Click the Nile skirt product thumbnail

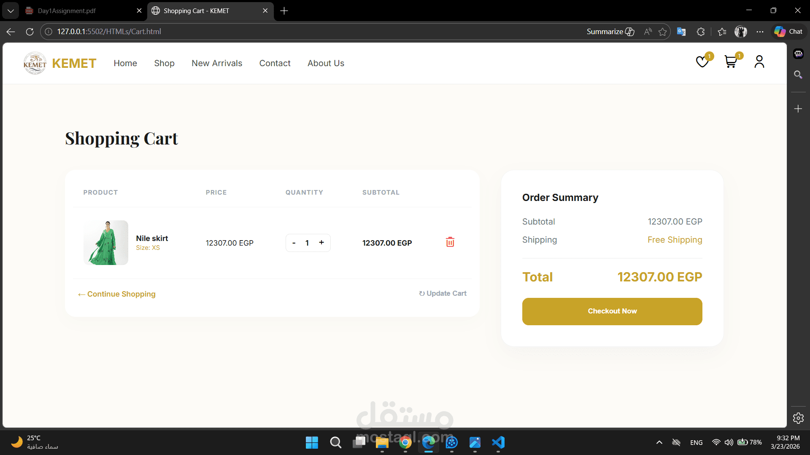coord(106,243)
